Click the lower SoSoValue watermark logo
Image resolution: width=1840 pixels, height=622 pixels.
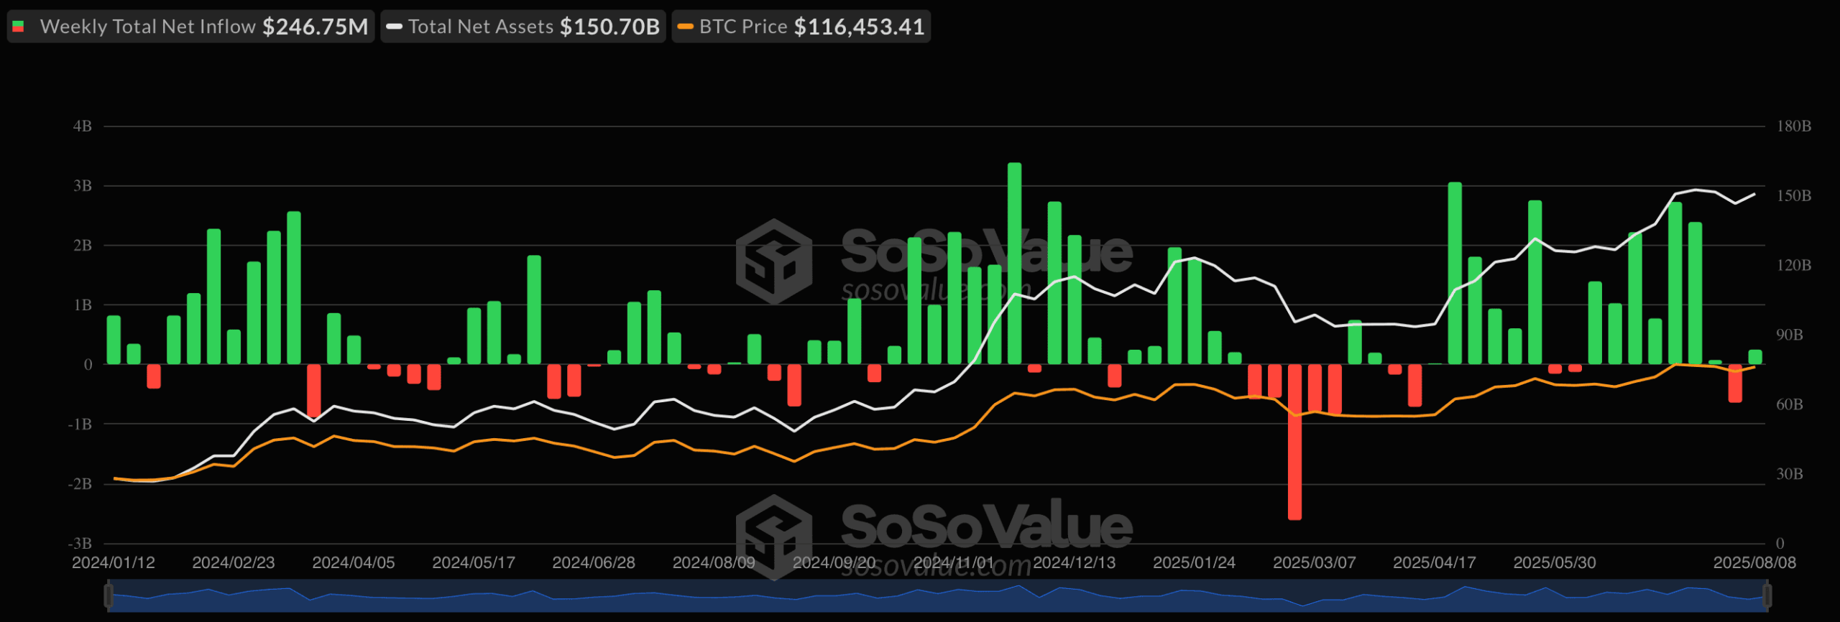point(774,537)
